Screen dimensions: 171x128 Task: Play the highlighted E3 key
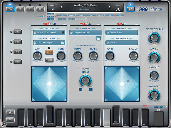pyautogui.click(x=106, y=118)
